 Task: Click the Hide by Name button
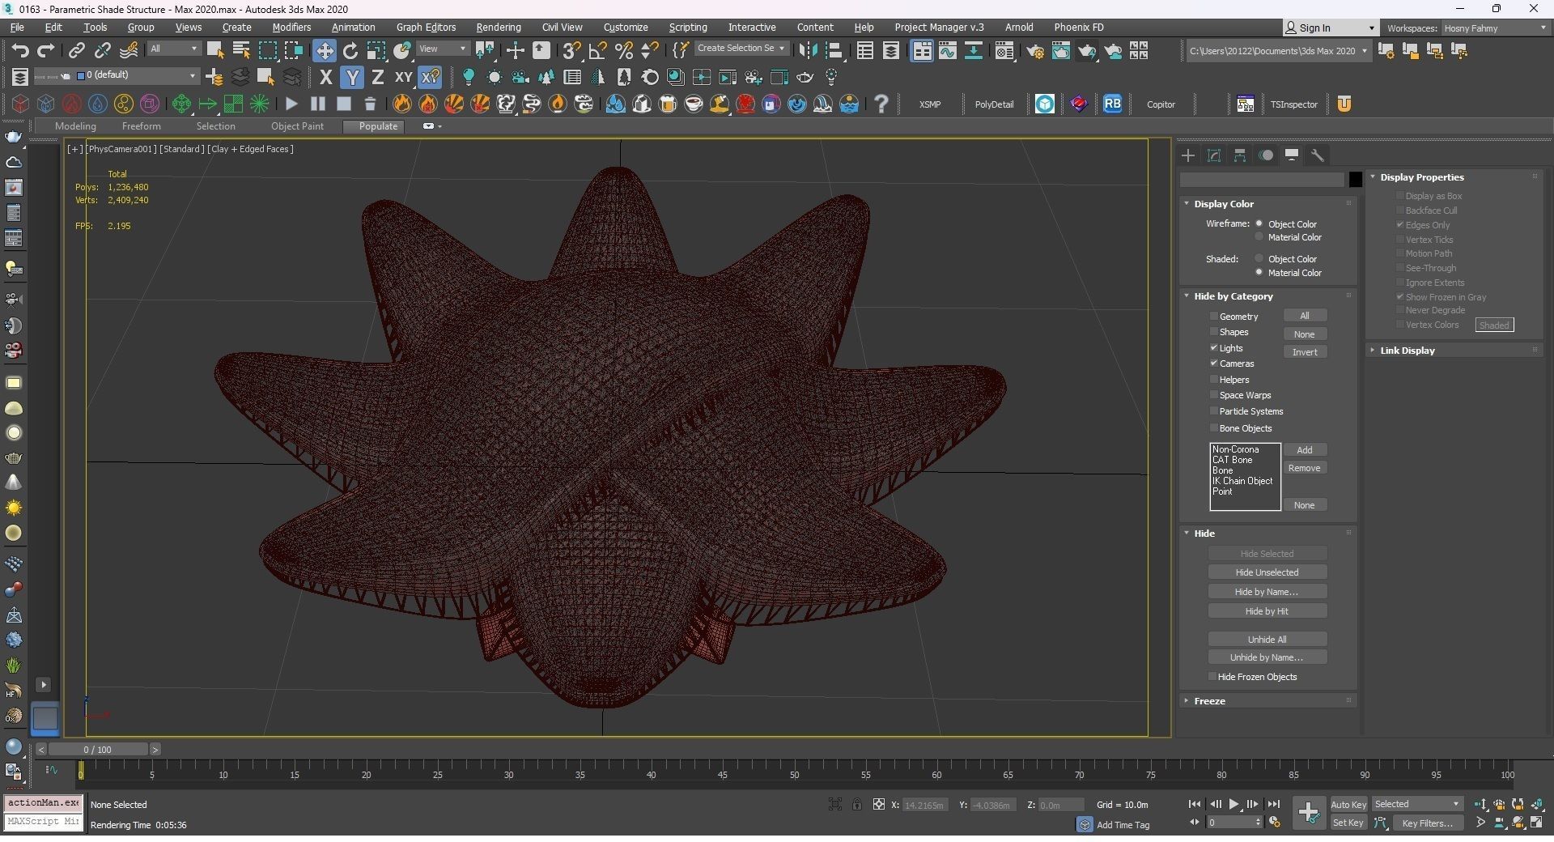[x=1267, y=592]
